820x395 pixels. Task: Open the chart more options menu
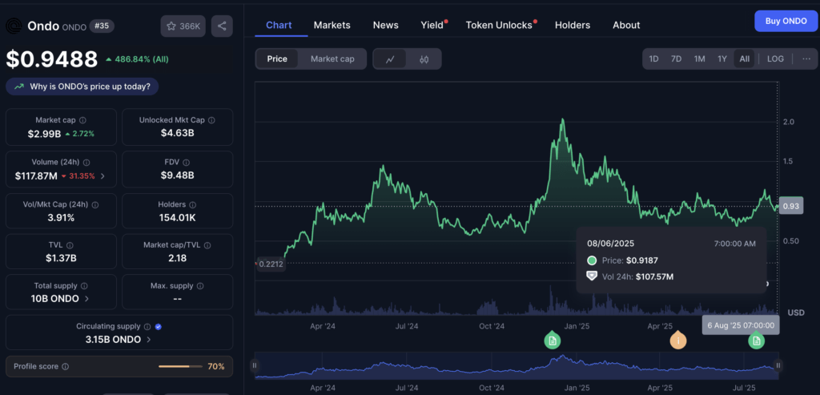click(806, 58)
